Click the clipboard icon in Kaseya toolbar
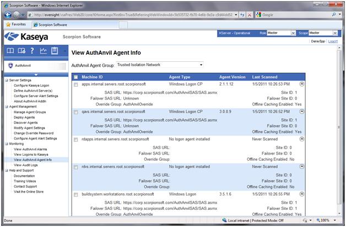 click(x=55, y=51)
